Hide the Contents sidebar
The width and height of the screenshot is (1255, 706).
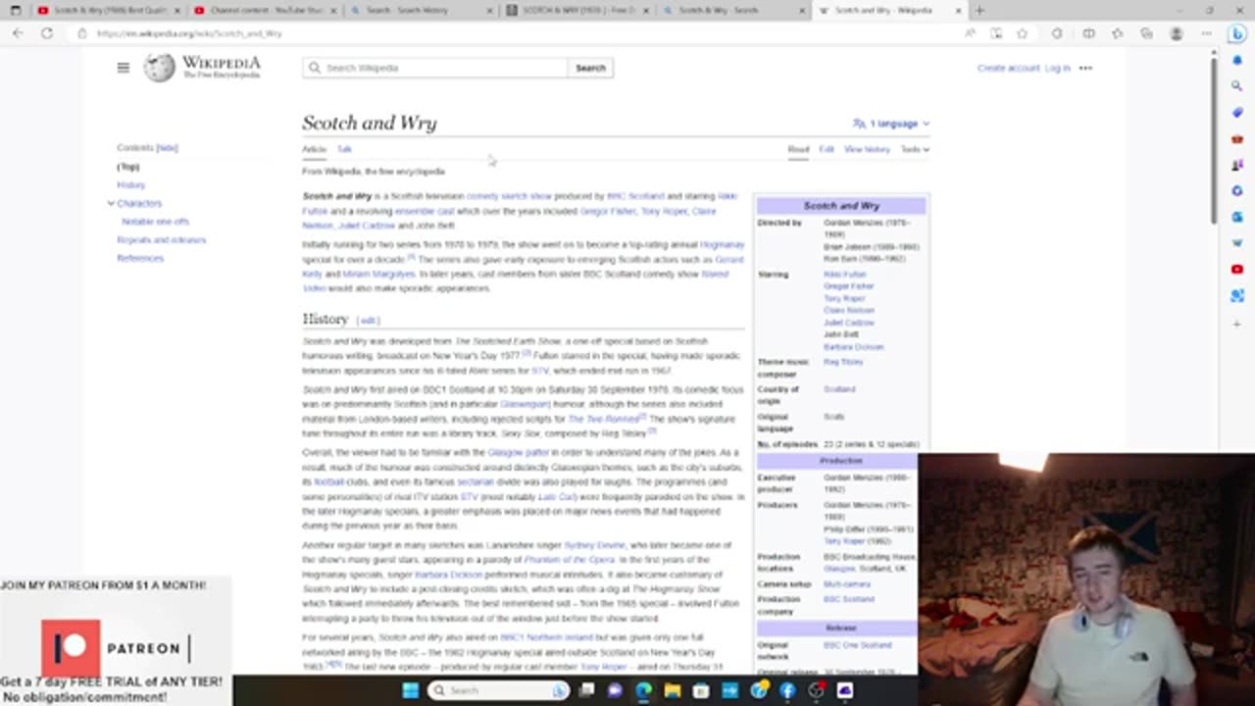pyautogui.click(x=168, y=148)
